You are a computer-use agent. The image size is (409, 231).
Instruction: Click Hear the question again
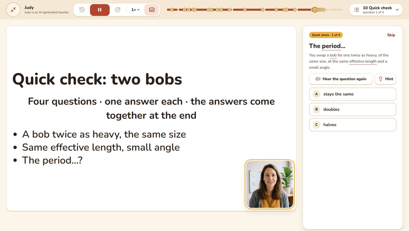click(x=341, y=79)
